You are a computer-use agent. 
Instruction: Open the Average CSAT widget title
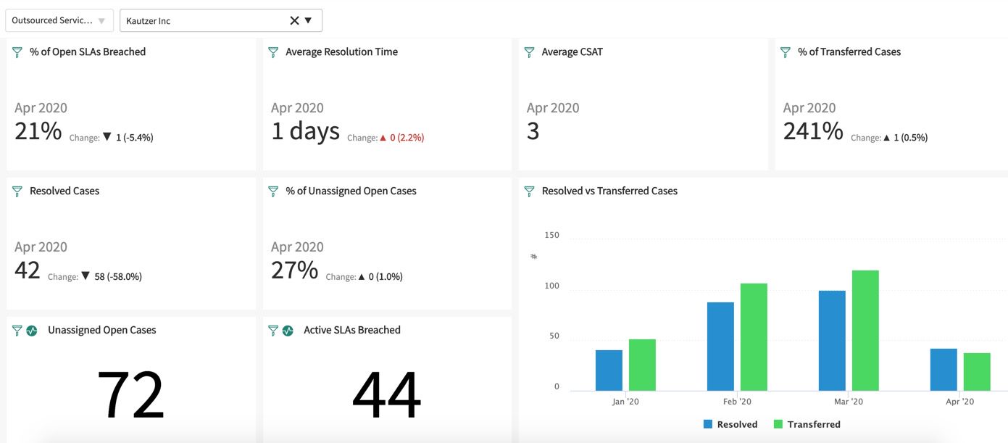coord(572,52)
